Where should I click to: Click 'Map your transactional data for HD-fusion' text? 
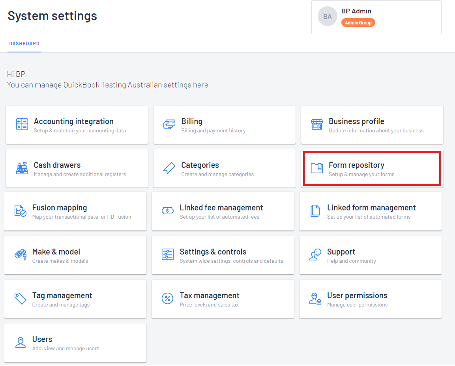click(82, 217)
